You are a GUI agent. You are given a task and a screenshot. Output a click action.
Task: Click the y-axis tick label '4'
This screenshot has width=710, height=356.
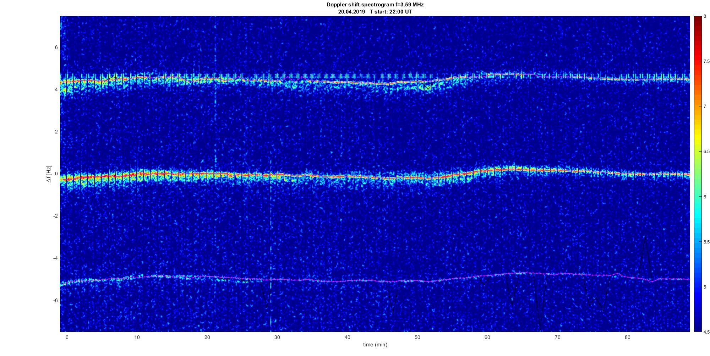click(x=56, y=89)
